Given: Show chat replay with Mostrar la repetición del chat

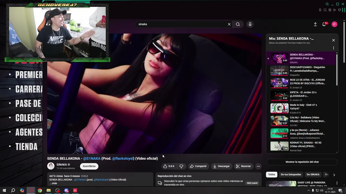Looking at the screenshot, I should coord(302,162).
